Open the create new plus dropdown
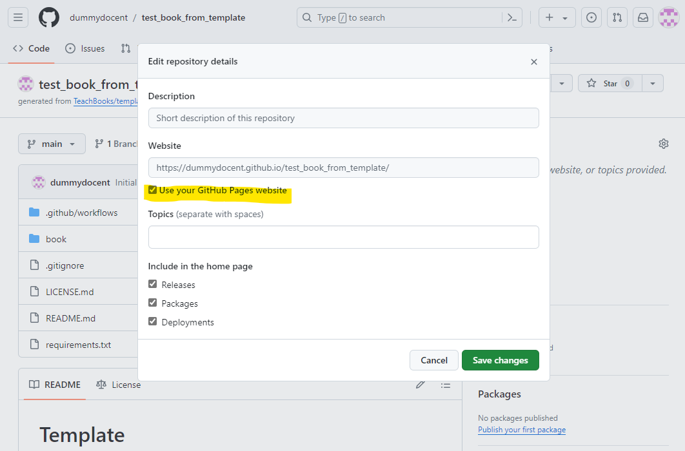 tap(557, 17)
